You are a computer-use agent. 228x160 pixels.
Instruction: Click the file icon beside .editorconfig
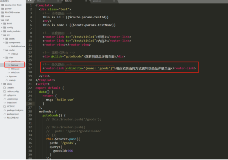coord(5,91)
